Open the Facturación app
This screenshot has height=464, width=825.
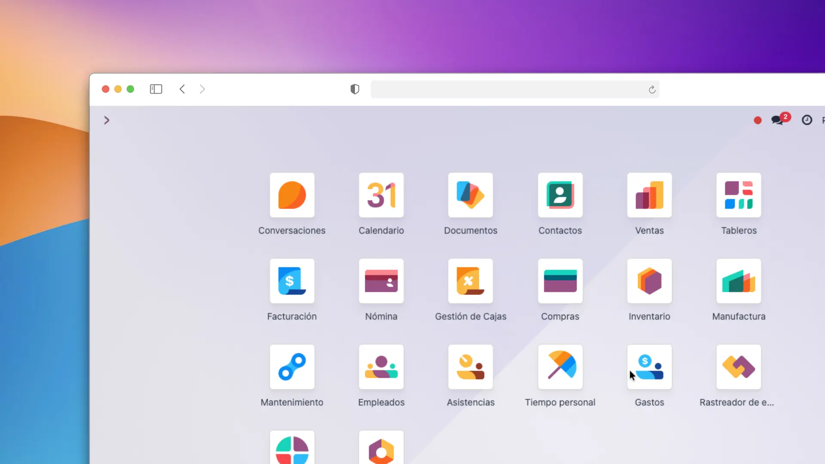pyautogui.click(x=292, y=281)
